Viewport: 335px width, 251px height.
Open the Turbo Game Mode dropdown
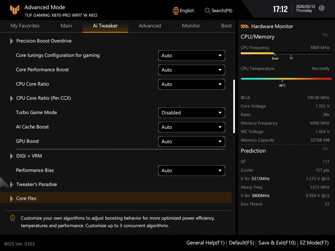pyautogui.click(x=191, y=113)
